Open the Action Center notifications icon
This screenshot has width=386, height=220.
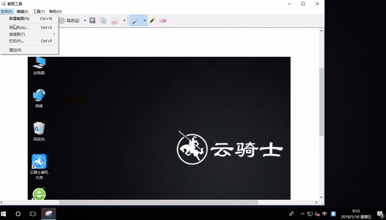point(380,214)
